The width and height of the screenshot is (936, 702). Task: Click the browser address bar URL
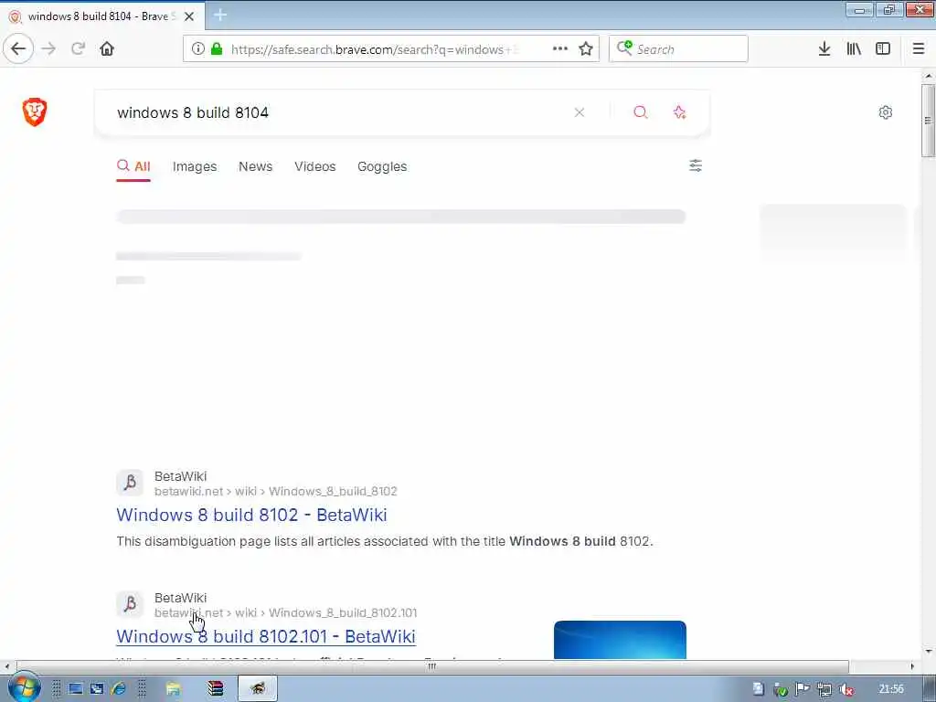click(x=376, y=49)
